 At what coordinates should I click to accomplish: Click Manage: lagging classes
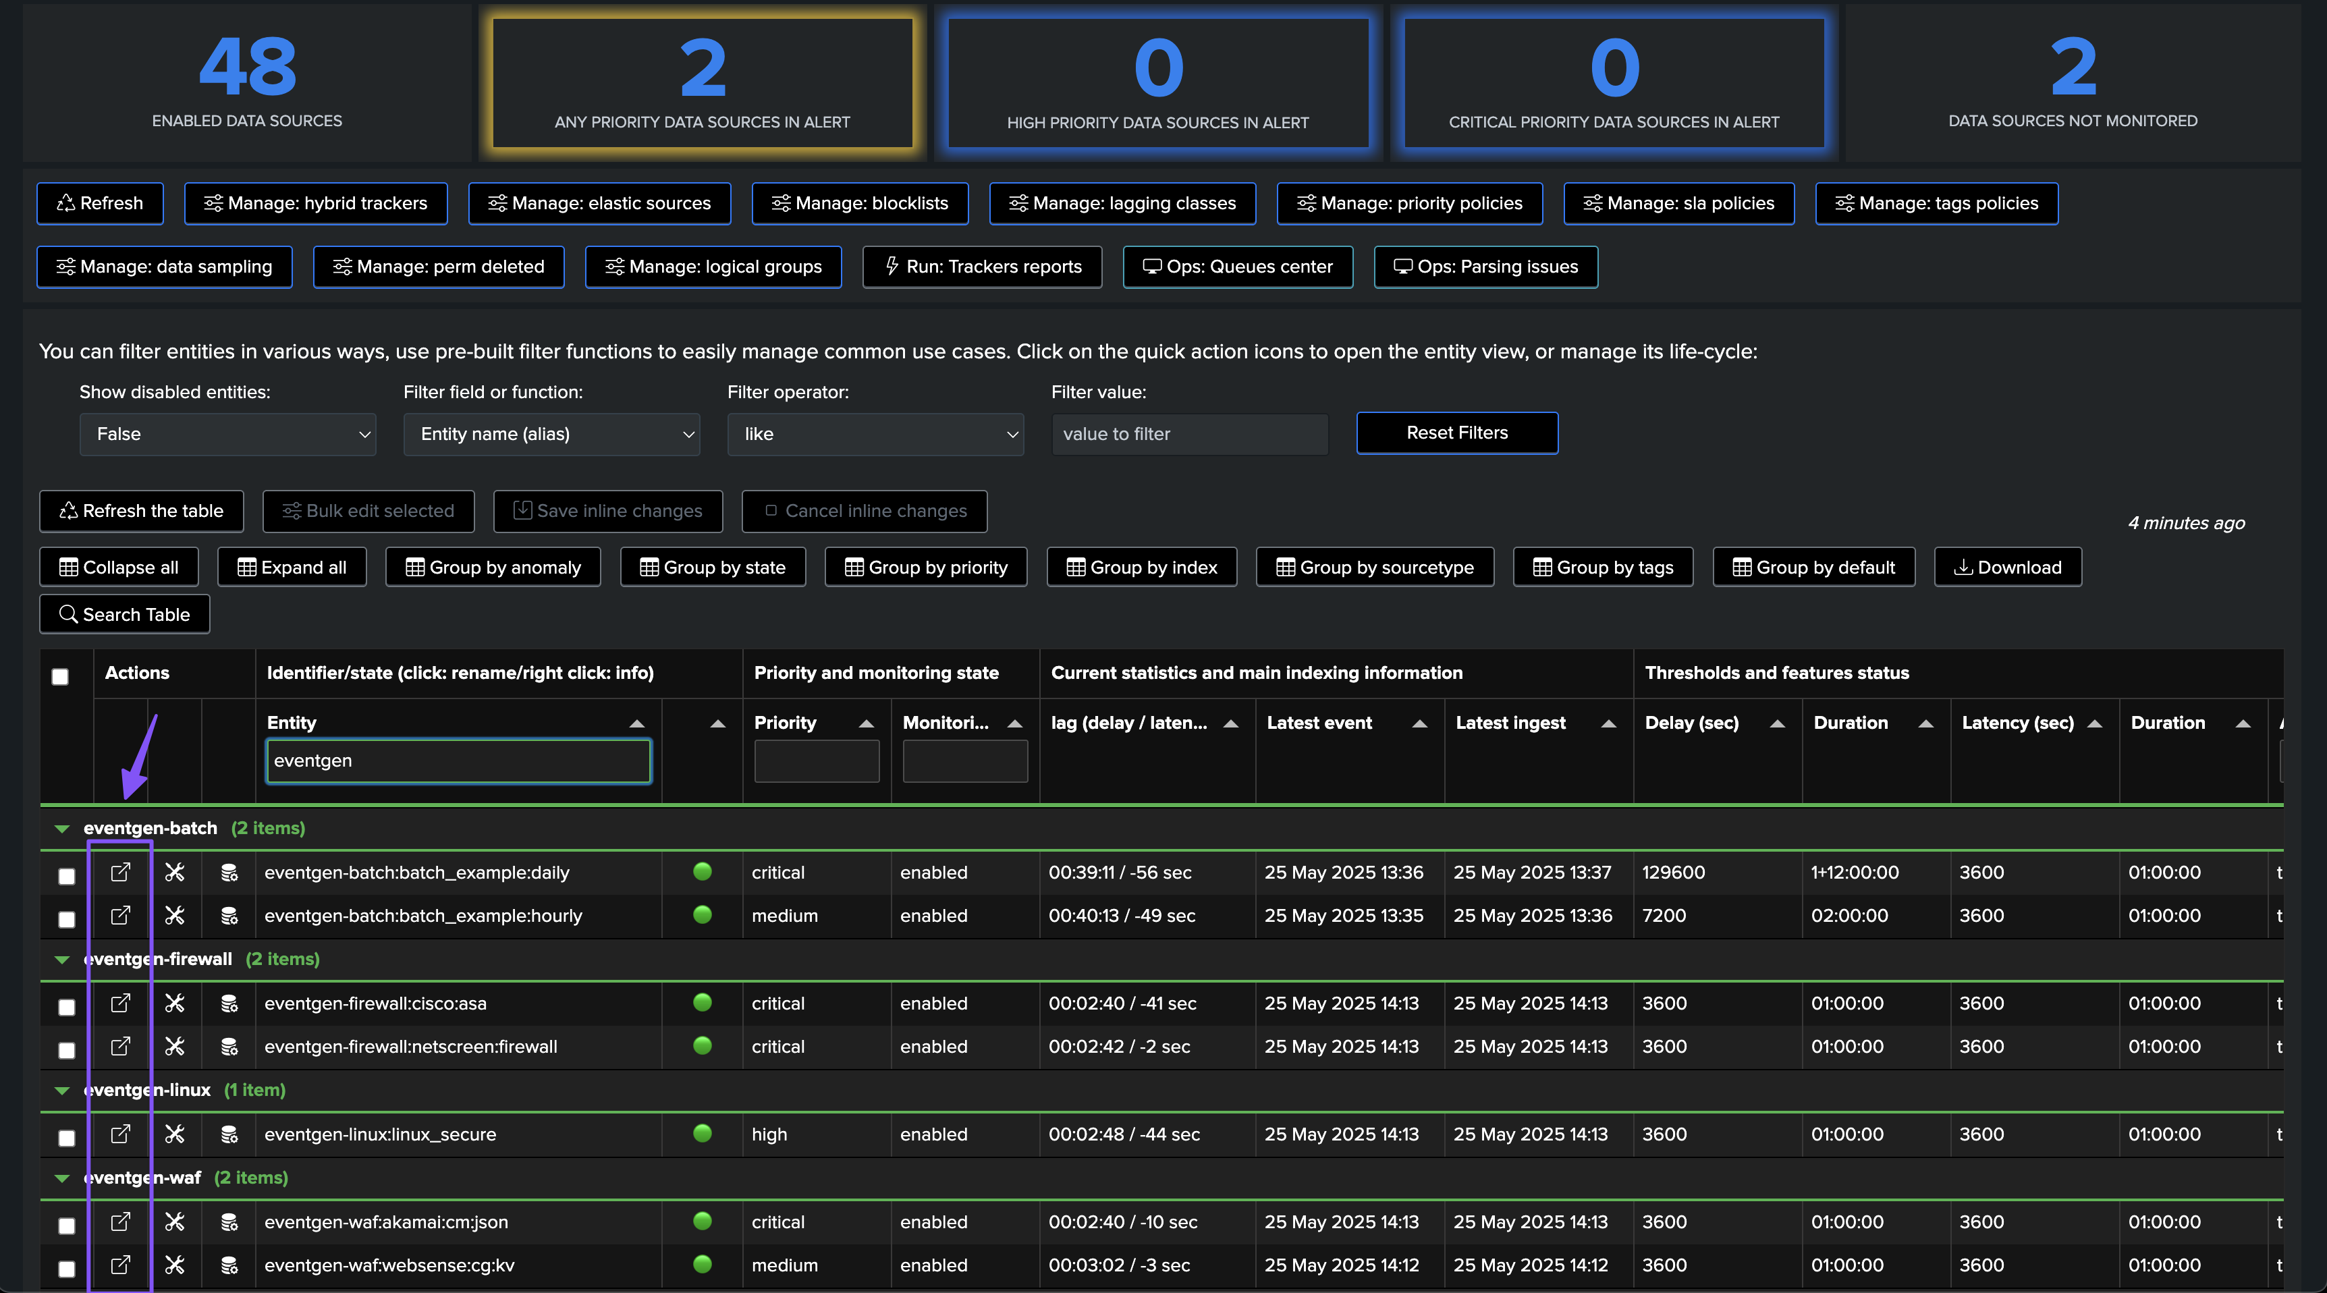coord(1122,203)
